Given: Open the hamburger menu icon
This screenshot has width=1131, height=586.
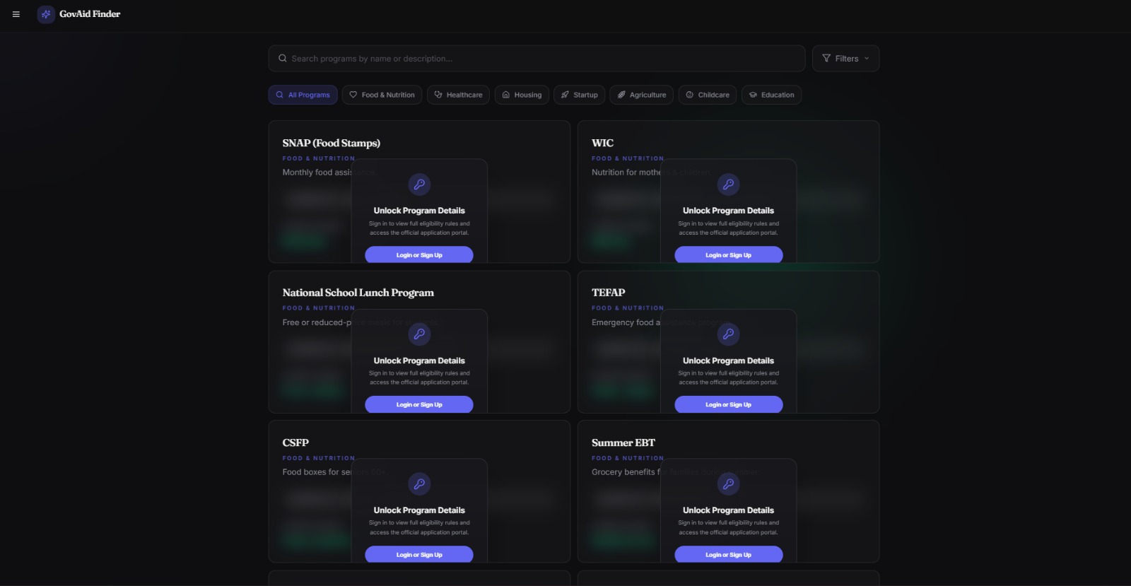Looking at the screenshot, I should [x=16, y=14].
